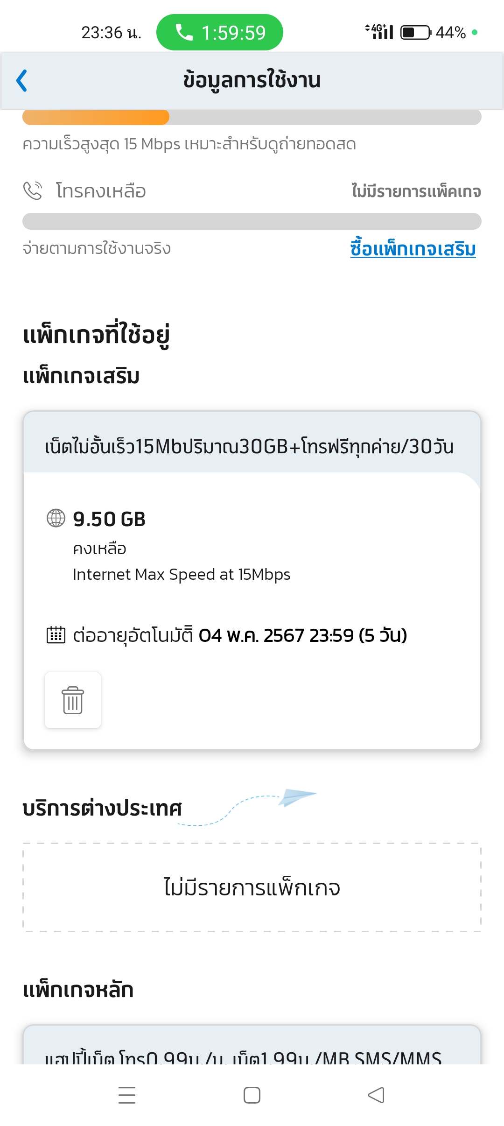Tap the ข้อมูลการใช้งาน page title

252,80
